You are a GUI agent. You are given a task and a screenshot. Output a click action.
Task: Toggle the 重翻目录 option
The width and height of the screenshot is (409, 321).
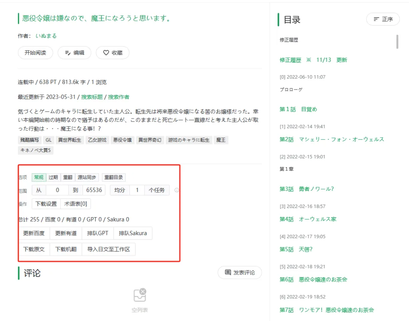[x=114, y=177]
